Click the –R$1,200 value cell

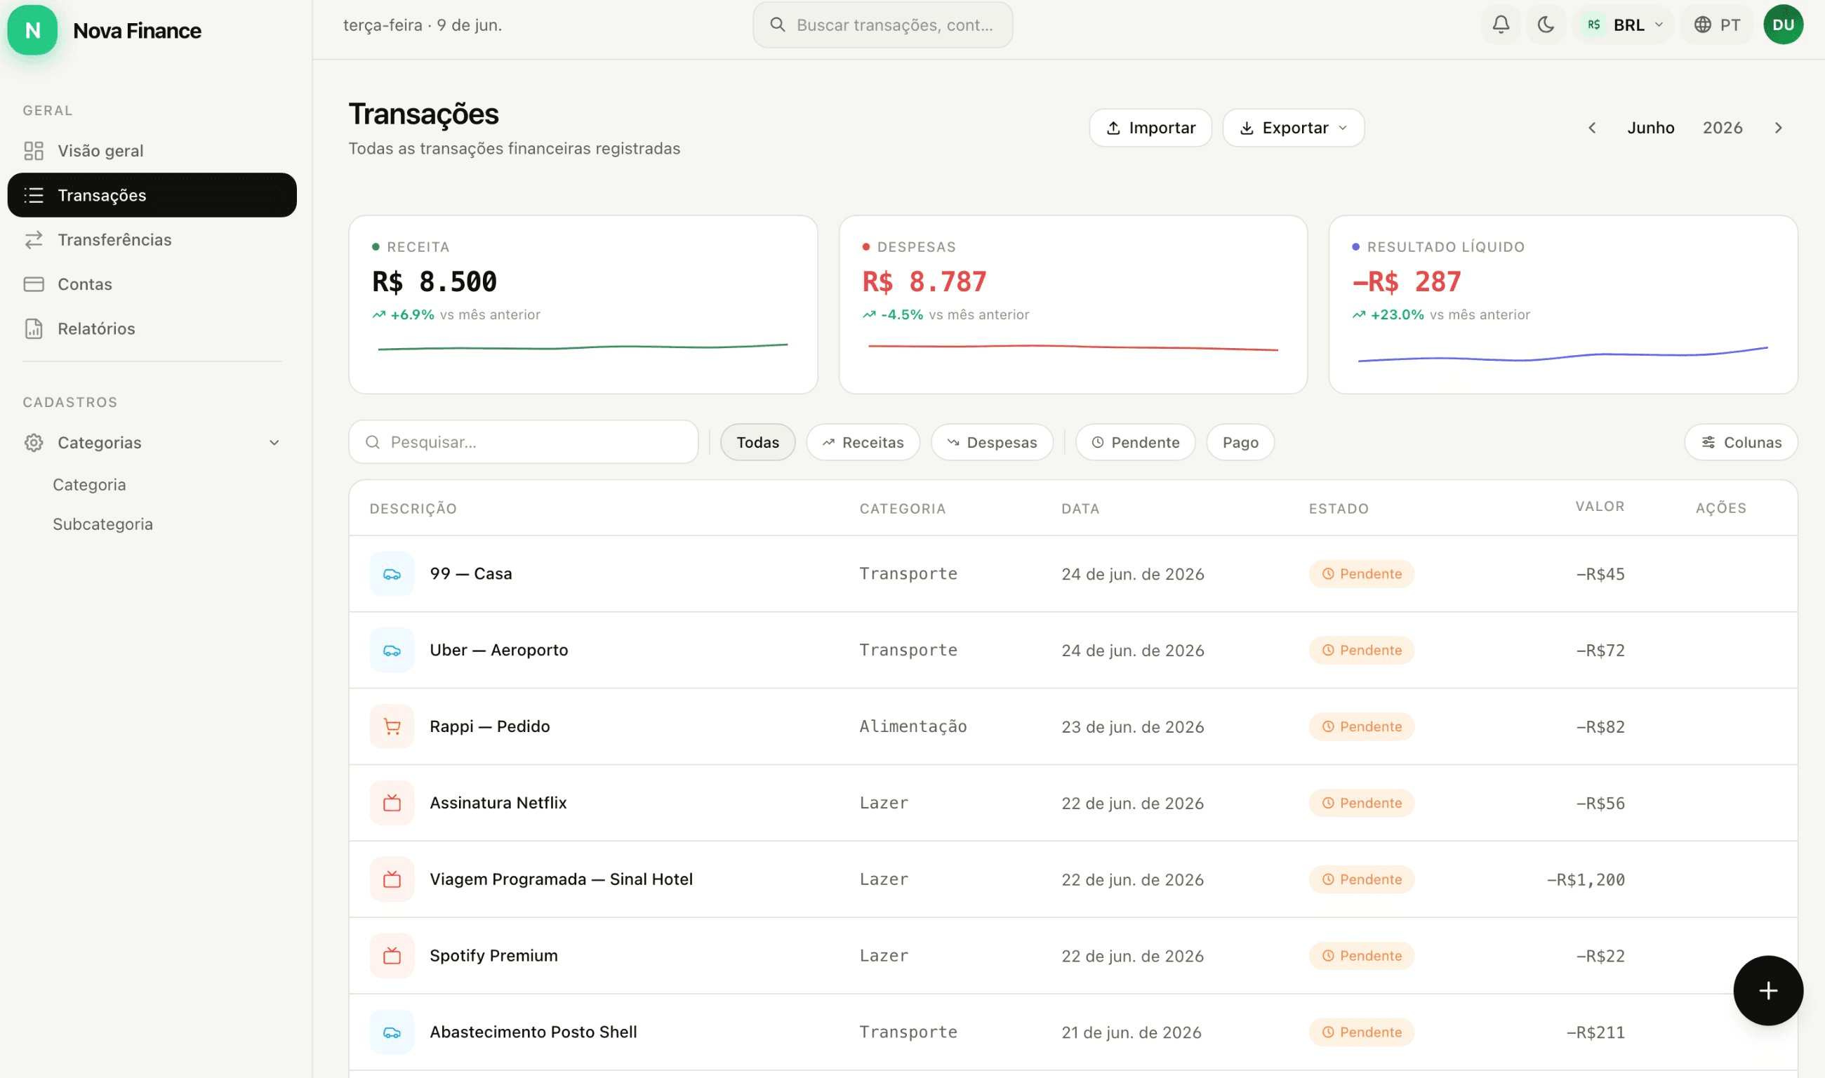pos(1585,879)
